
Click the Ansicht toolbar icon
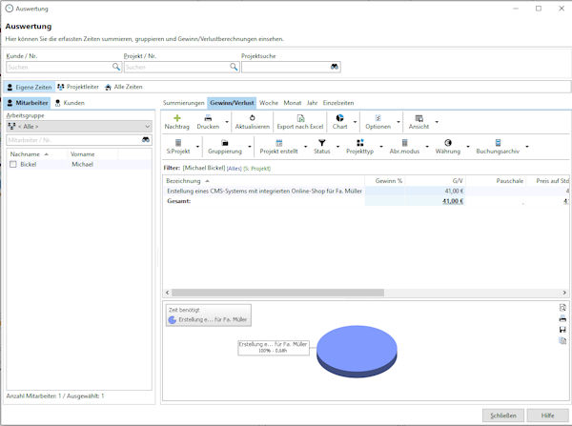coord(419,118)
